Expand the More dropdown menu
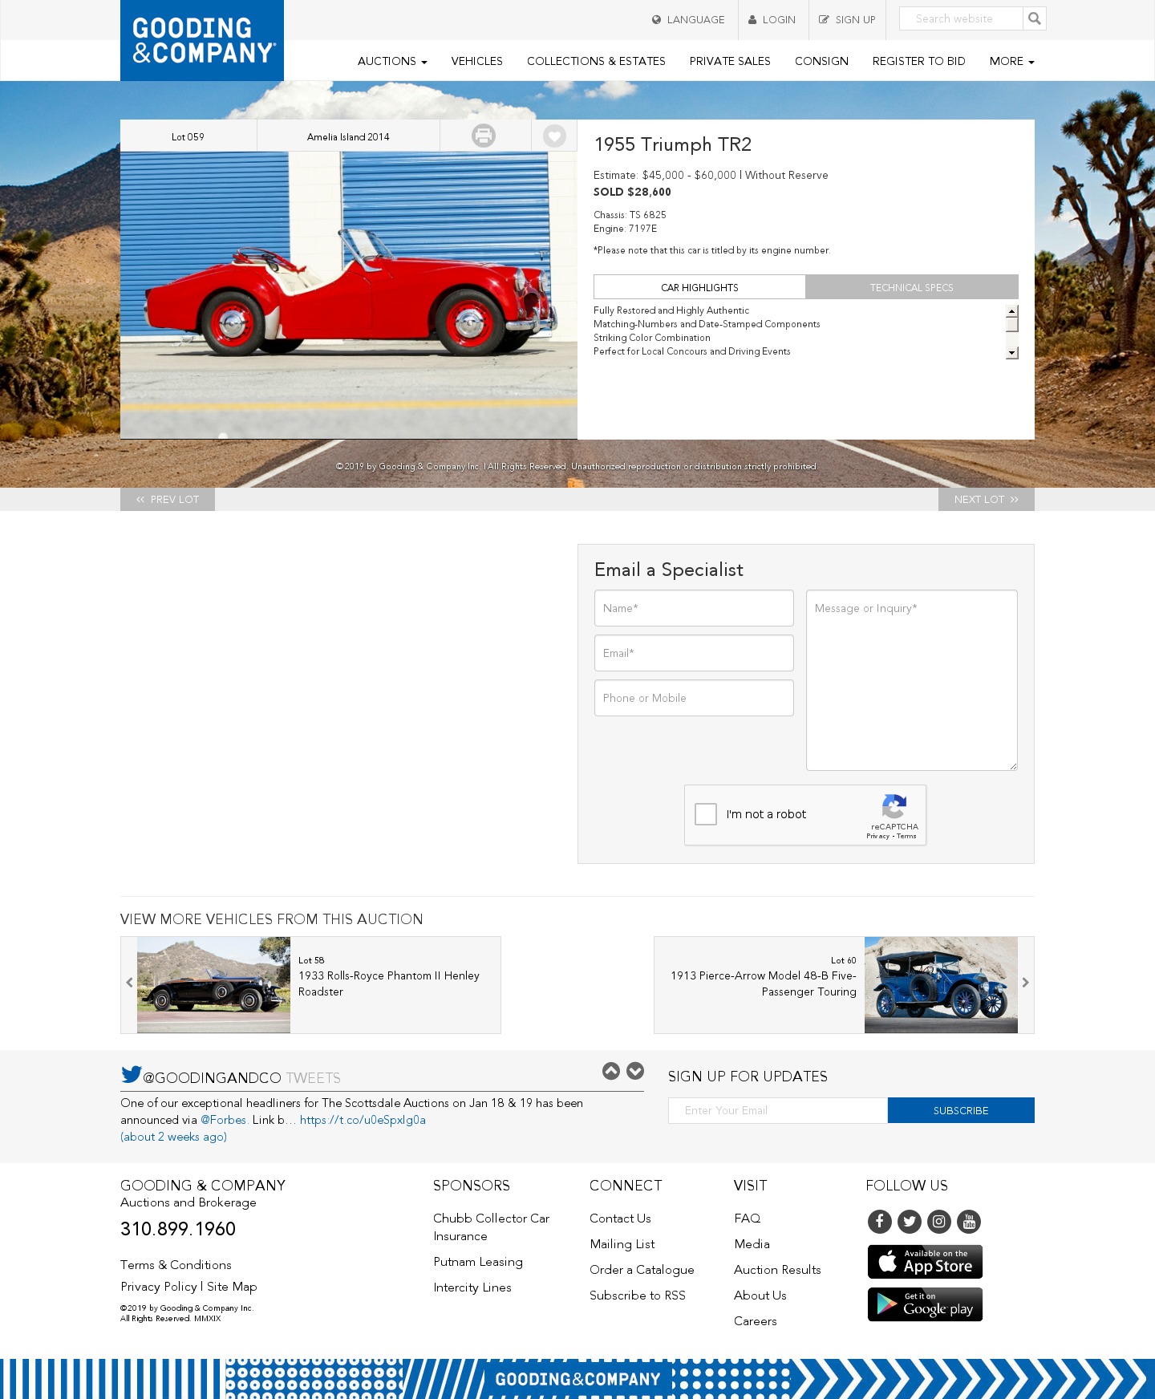The image size is (1155, 1399). pyautogui.click(x=1012, y=61)
